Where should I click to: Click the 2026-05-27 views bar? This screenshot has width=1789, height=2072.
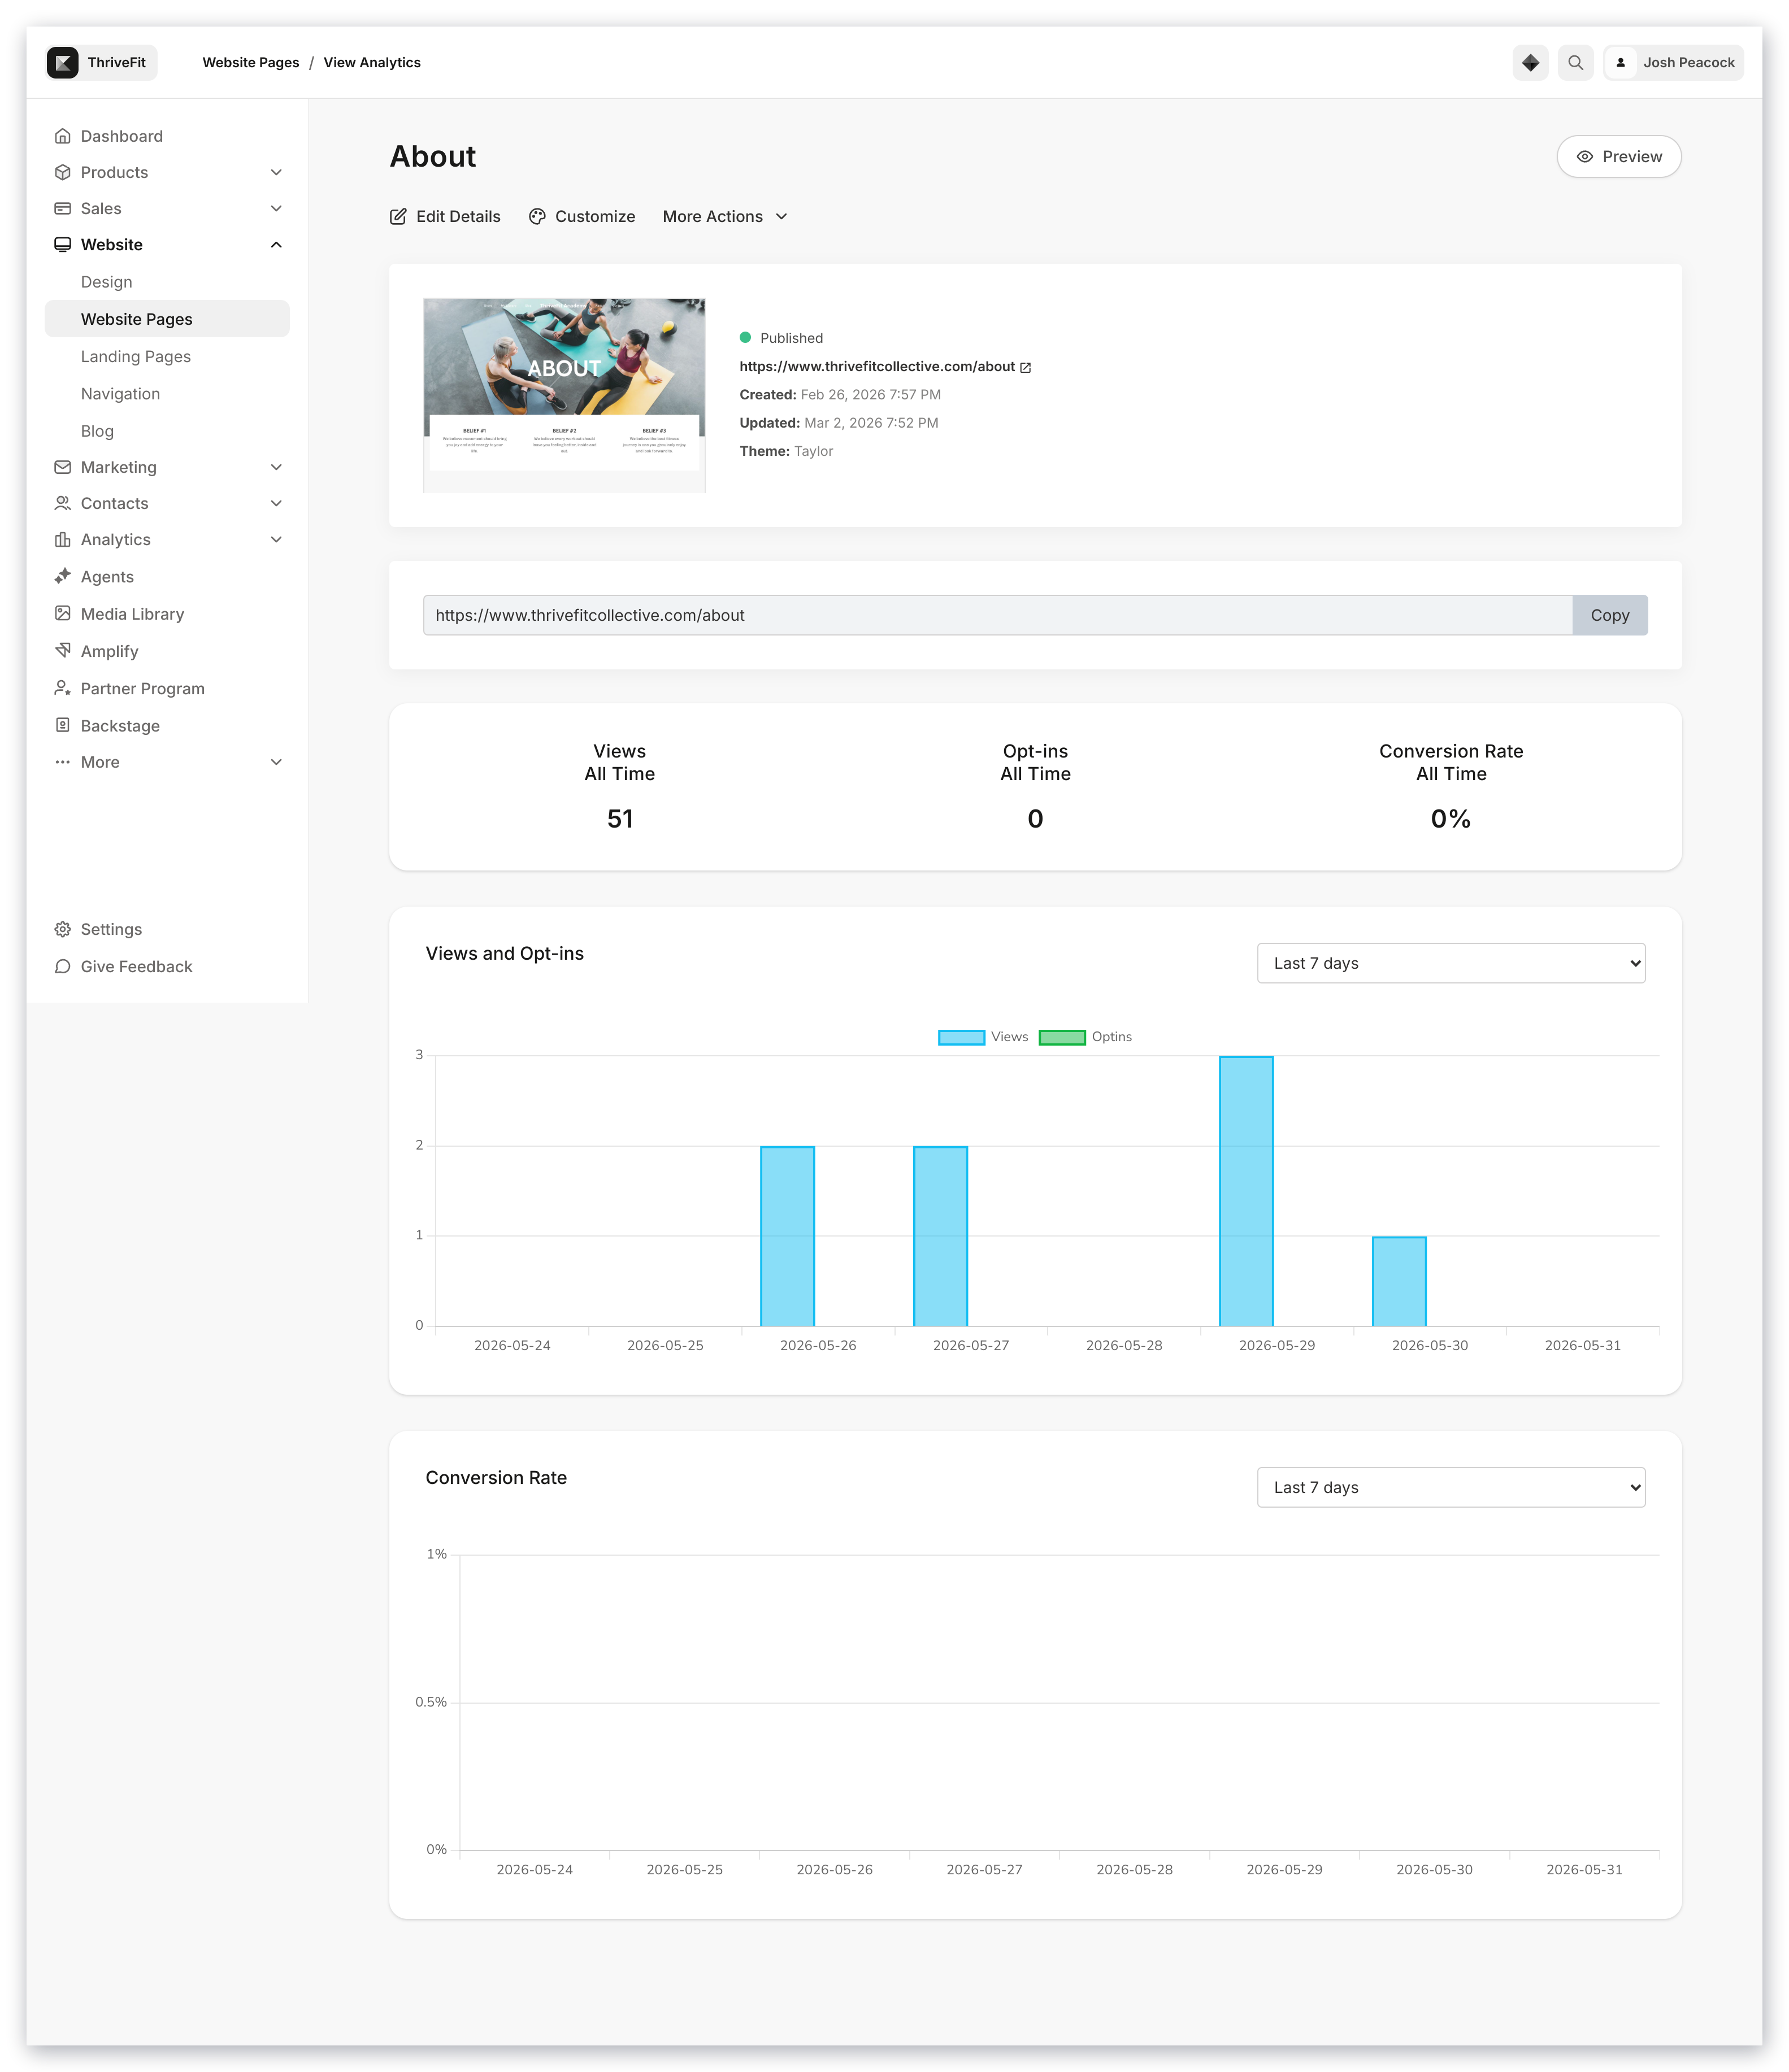(940, 1236)
